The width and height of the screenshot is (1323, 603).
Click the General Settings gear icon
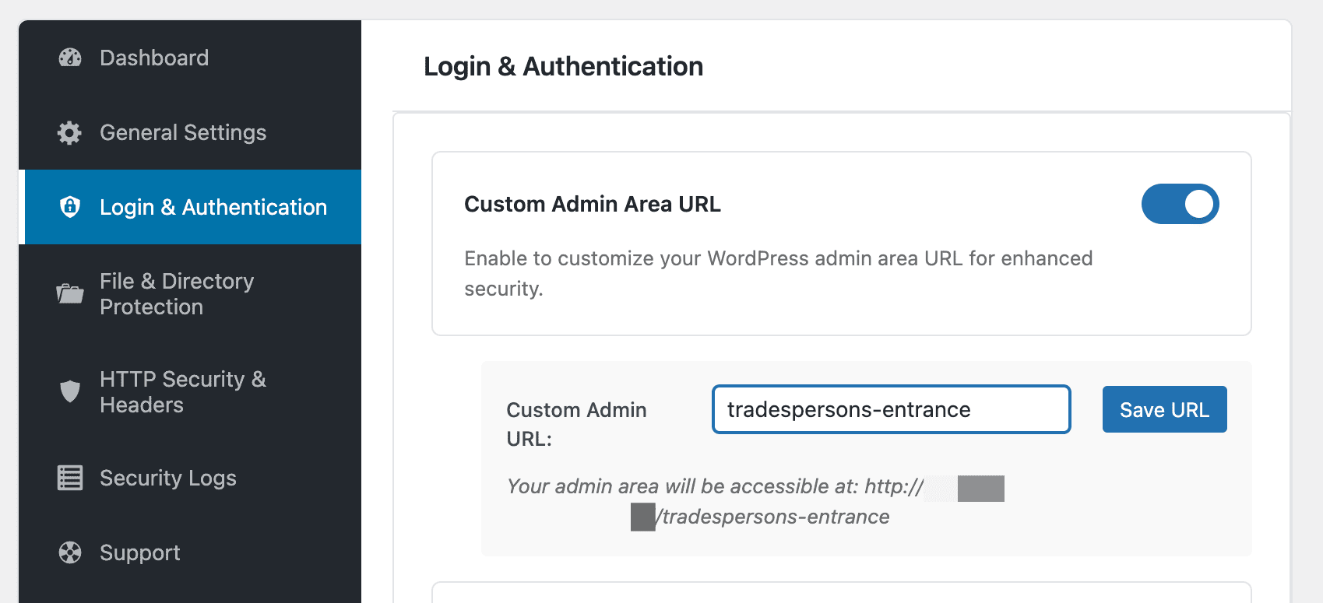70,132
